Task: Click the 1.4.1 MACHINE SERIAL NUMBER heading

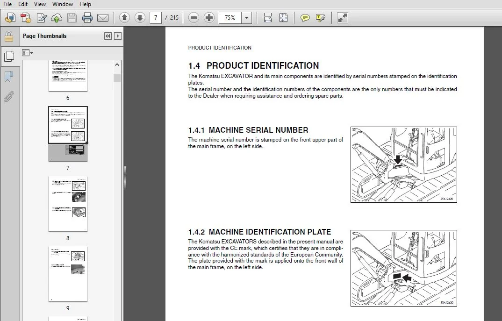Action: [248, 130]
